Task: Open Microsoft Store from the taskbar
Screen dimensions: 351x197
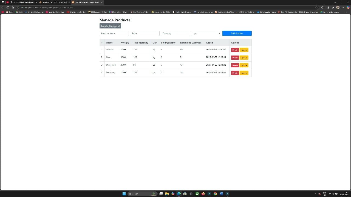Action: 185,194
